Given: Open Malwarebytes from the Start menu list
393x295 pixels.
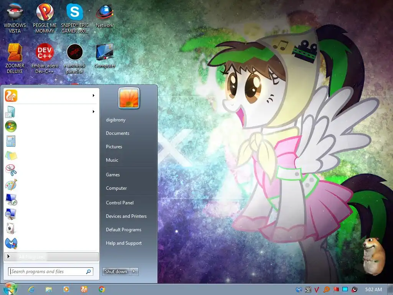Looking at the screenshot, I should point(11,243).
